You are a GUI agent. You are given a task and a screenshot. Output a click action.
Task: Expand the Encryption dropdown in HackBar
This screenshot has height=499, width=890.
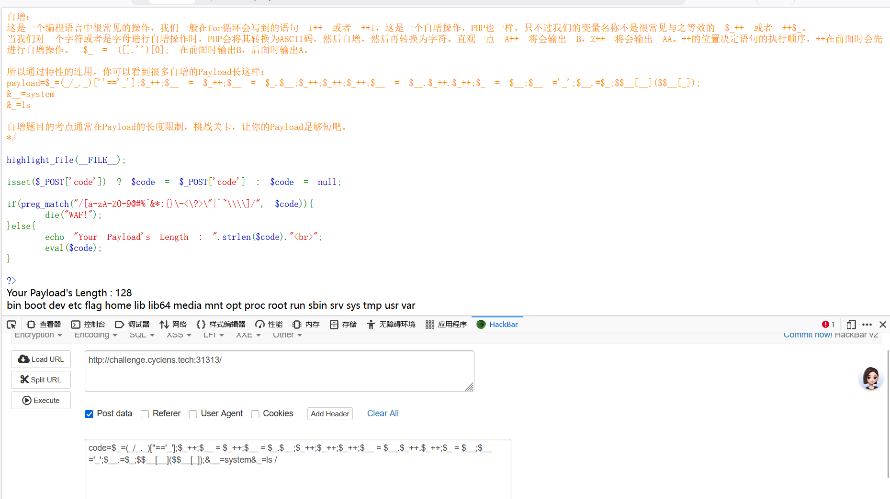point(38,335)
